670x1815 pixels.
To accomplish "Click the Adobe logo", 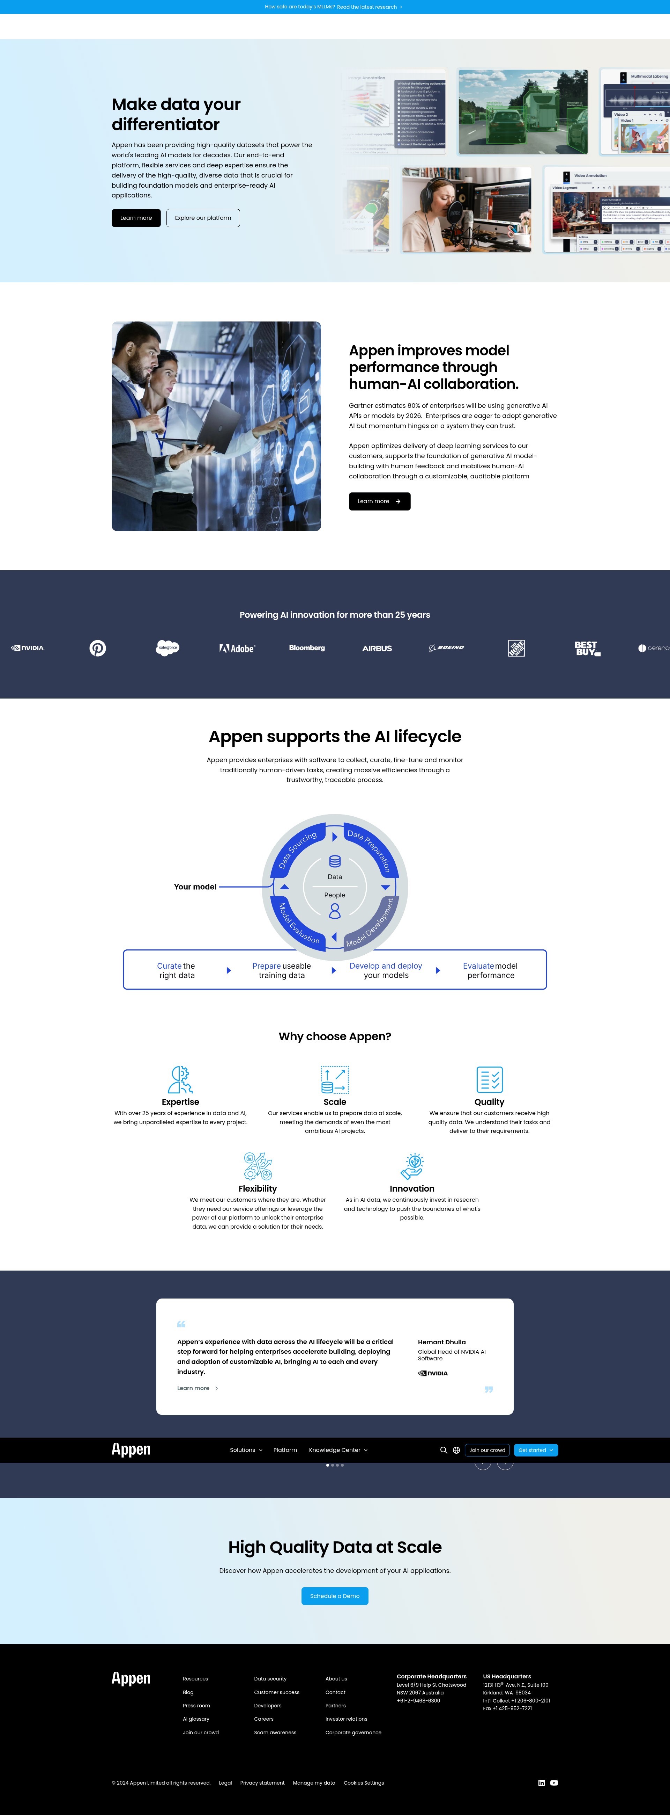I will (237, 648).
